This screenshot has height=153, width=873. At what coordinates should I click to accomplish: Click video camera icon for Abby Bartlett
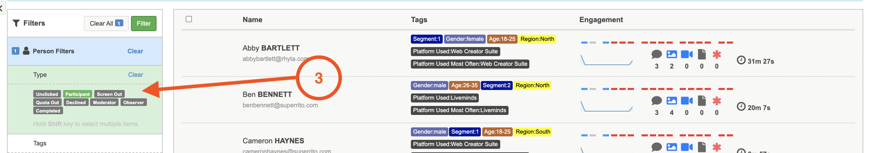[x=687, y=54]
